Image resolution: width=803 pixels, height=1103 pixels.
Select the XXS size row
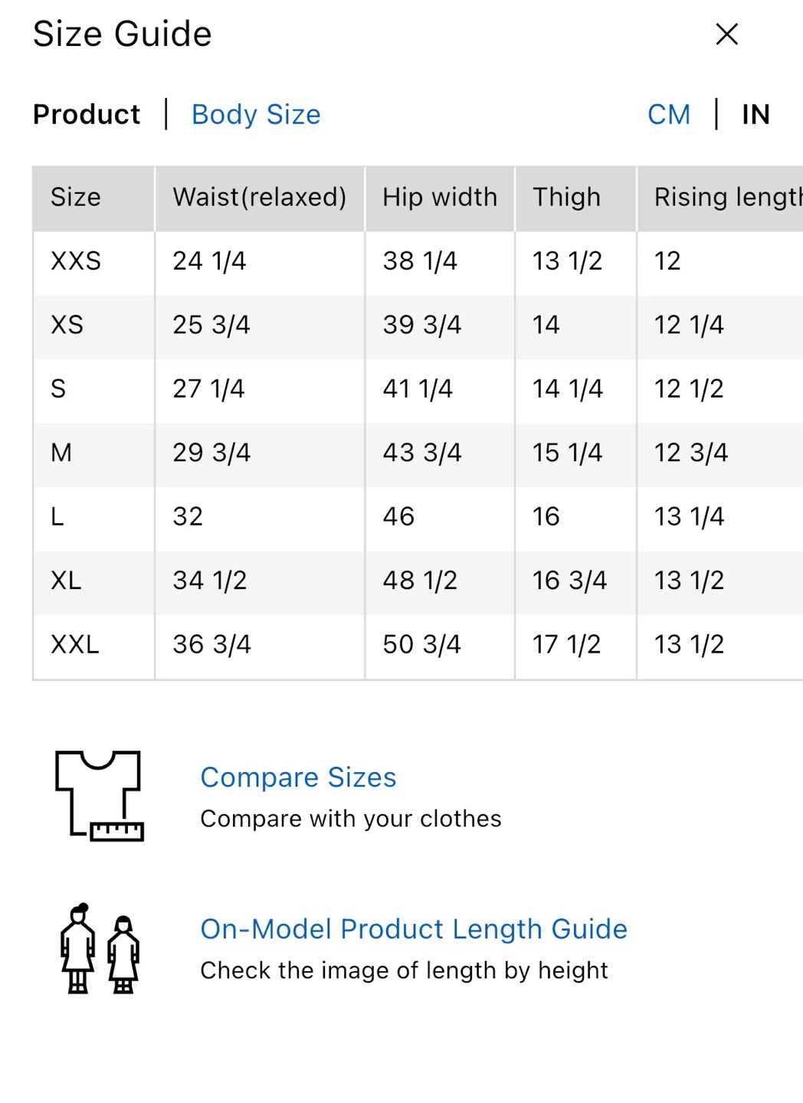tap(418, 261)
